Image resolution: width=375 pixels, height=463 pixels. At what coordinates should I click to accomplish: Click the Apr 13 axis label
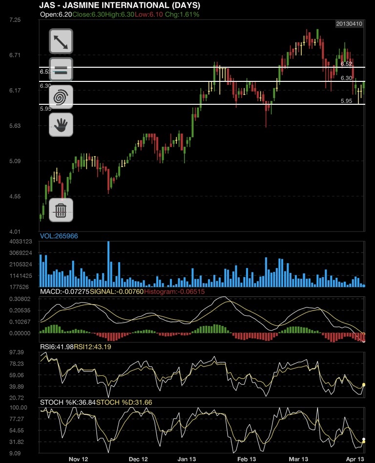(355, 459)
